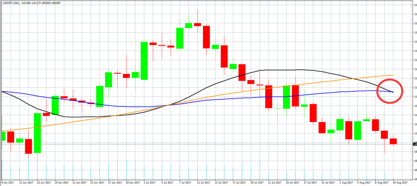Select the 19 Jul 2017 date label
The width and height of the screenshot is (417, 186).
click(x=257, y=183)
